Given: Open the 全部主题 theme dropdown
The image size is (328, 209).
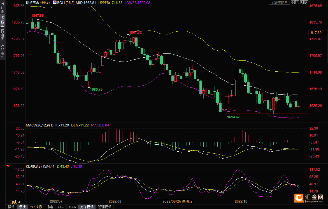Looking at the screenshot, I should pyautogui.click(x=279, y=2).
